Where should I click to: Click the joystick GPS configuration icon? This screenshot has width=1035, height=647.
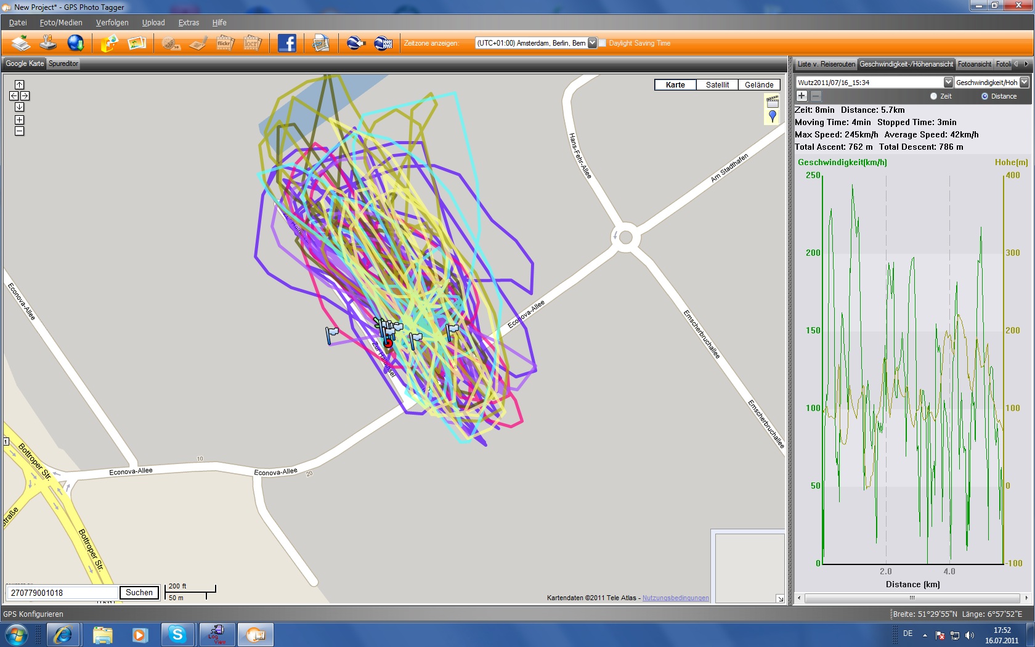(48, 43)
